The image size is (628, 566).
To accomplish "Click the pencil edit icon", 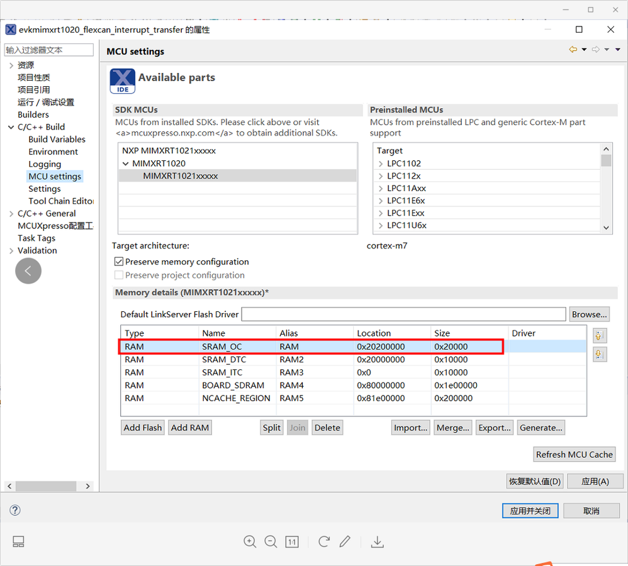I will pos(345,541).
